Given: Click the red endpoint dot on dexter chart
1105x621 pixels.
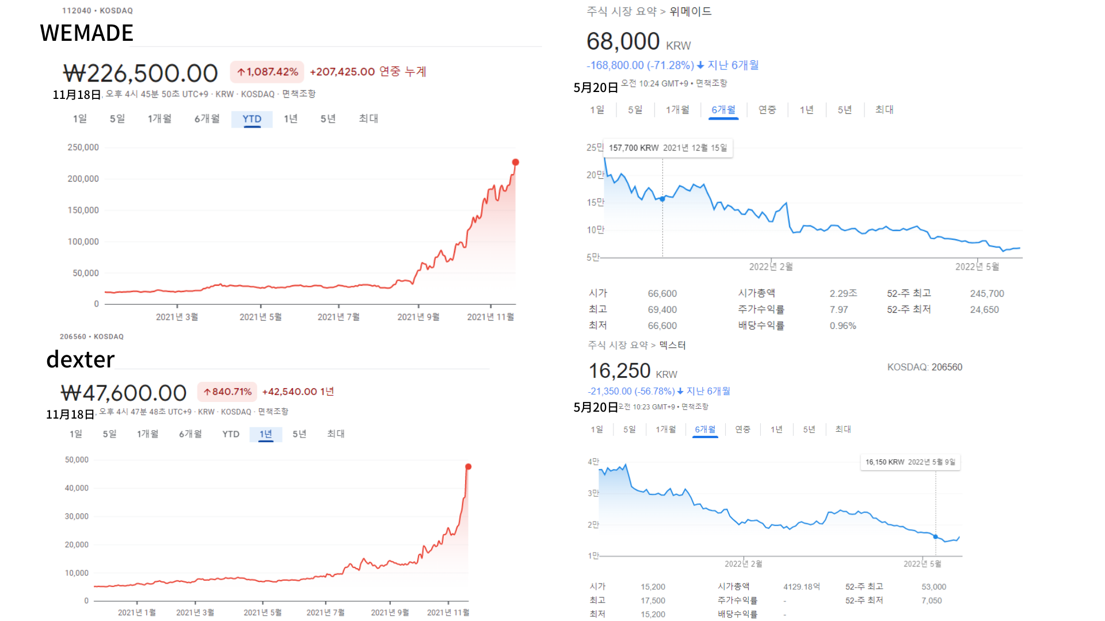Looking at the screenshot, I should [x=468, y=467].
